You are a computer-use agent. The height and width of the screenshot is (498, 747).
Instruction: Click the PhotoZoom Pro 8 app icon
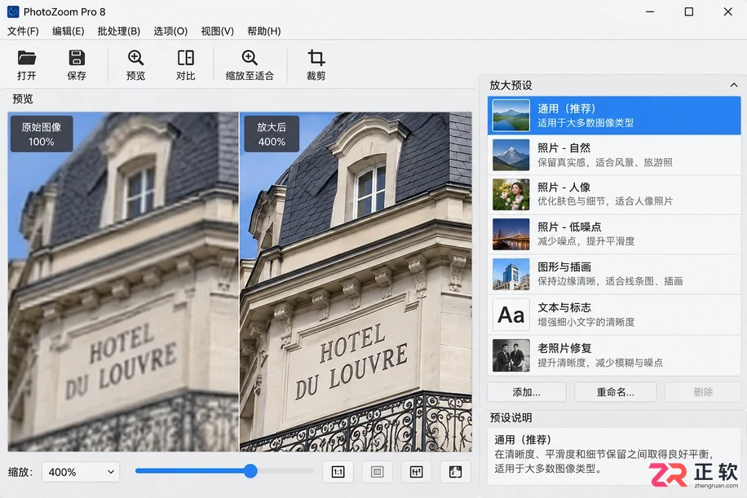point(13,11)
